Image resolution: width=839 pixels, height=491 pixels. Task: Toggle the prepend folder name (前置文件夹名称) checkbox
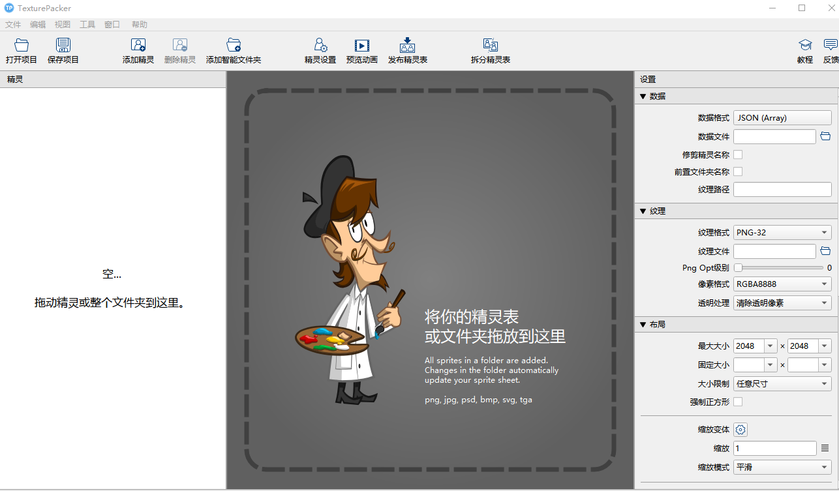coord(738,171)
